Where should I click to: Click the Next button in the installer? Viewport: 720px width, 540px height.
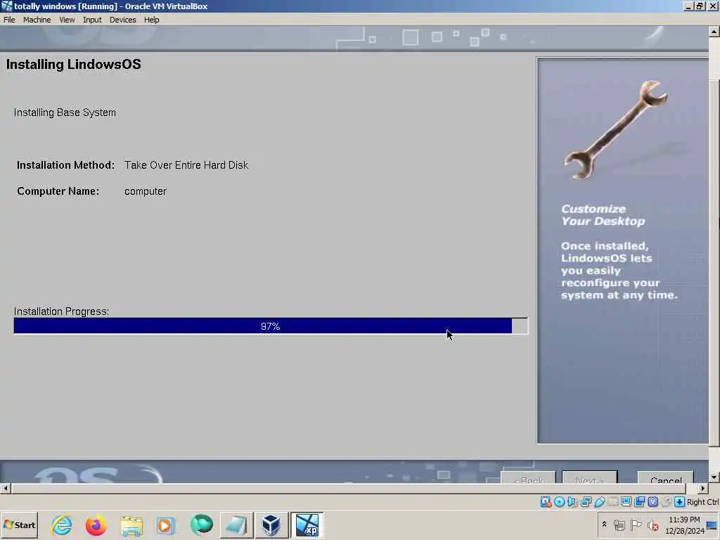(590, 477)
